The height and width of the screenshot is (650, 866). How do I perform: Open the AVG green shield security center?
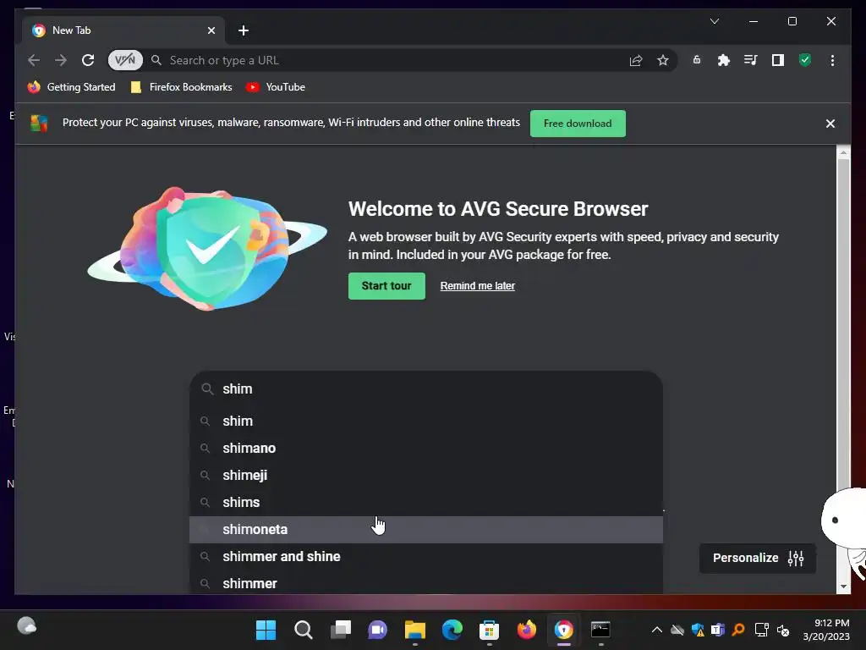805,60
